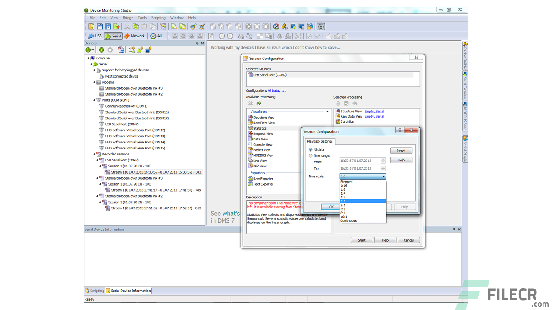This screenshot has height=310, width=552.
Task: Select Raw Exporter in the Exporters list
Action: (260, 179)
